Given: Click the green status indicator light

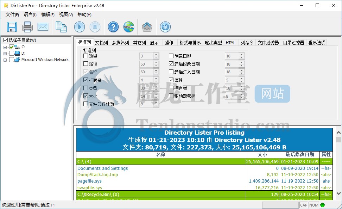Looking at the screenshot, I should click(x=322, y=205).
